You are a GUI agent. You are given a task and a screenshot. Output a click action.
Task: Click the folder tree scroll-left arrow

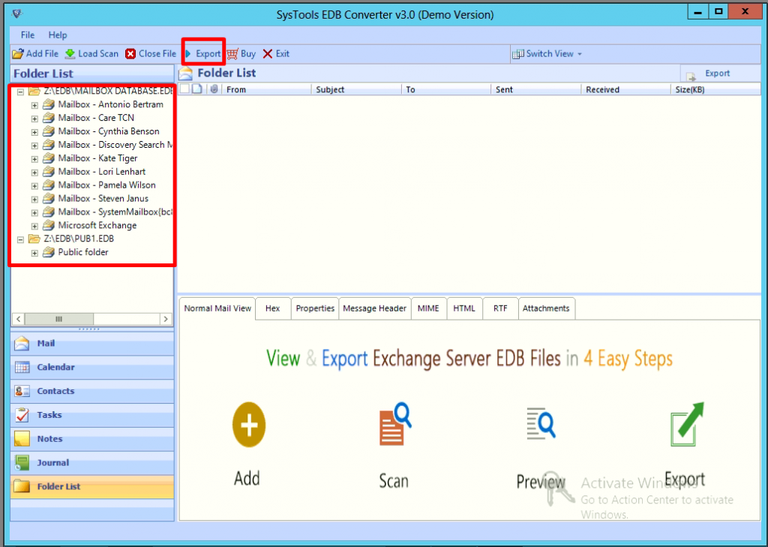tap(18, 319)
